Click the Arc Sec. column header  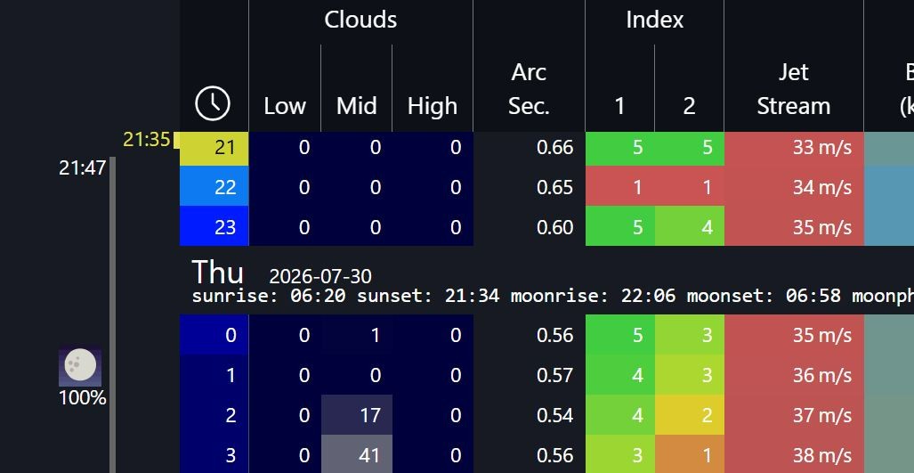point(529,89)
